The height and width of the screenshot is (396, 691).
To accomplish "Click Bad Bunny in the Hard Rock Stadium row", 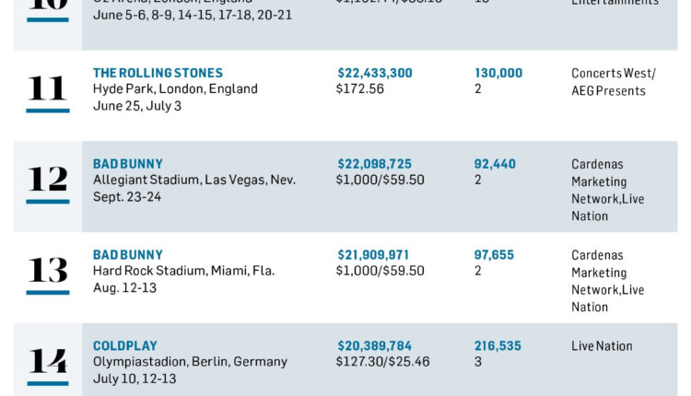I will click(x=128, y=255).
